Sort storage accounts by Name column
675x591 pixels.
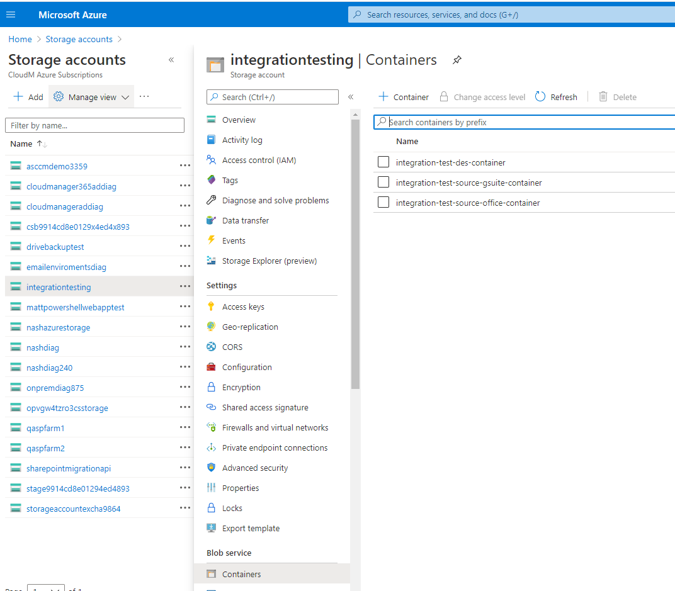coord(28,144)
